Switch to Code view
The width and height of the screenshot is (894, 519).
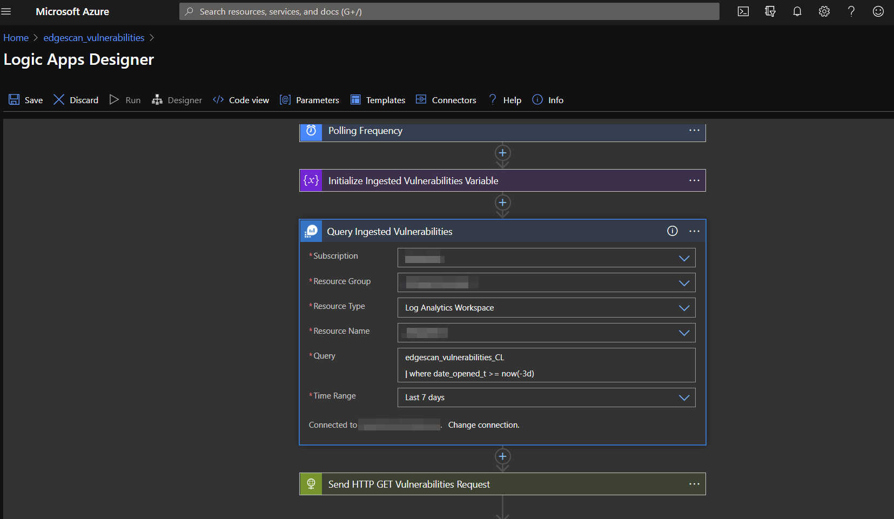coord(249,100)
